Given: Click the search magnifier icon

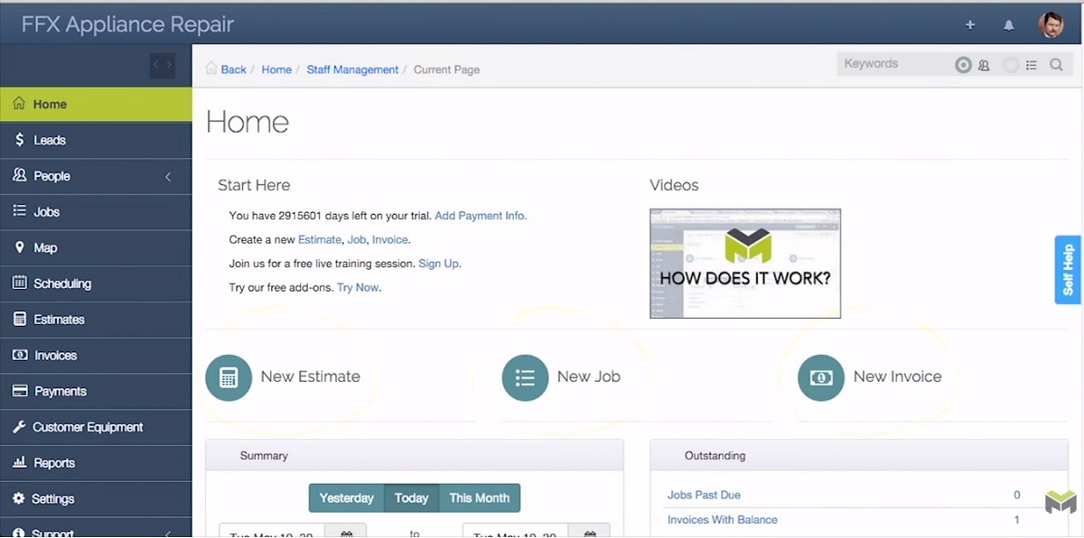Looking at the screenshot, I should pos(1056,65).
